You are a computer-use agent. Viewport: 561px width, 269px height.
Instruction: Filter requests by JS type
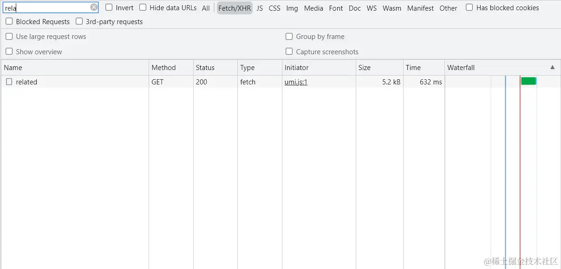pyautogui.click(x=260, y=8)
